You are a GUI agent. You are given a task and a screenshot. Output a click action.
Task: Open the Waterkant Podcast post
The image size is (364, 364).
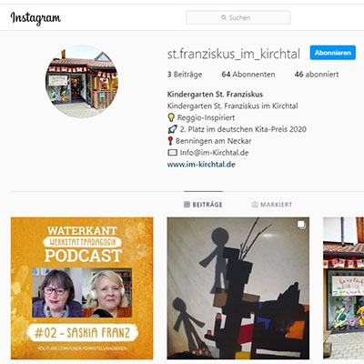(x=82, y=288)
